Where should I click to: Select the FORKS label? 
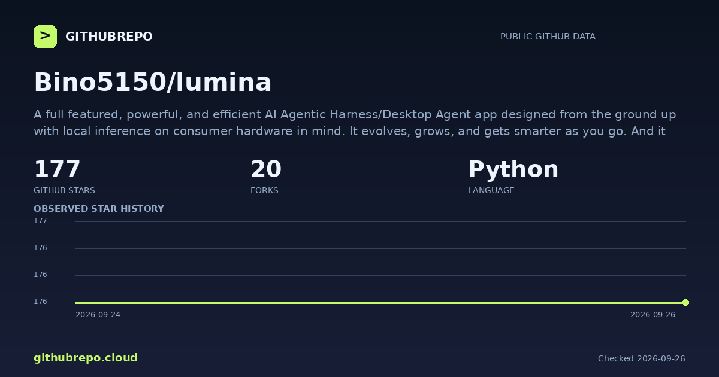(264, 190)
